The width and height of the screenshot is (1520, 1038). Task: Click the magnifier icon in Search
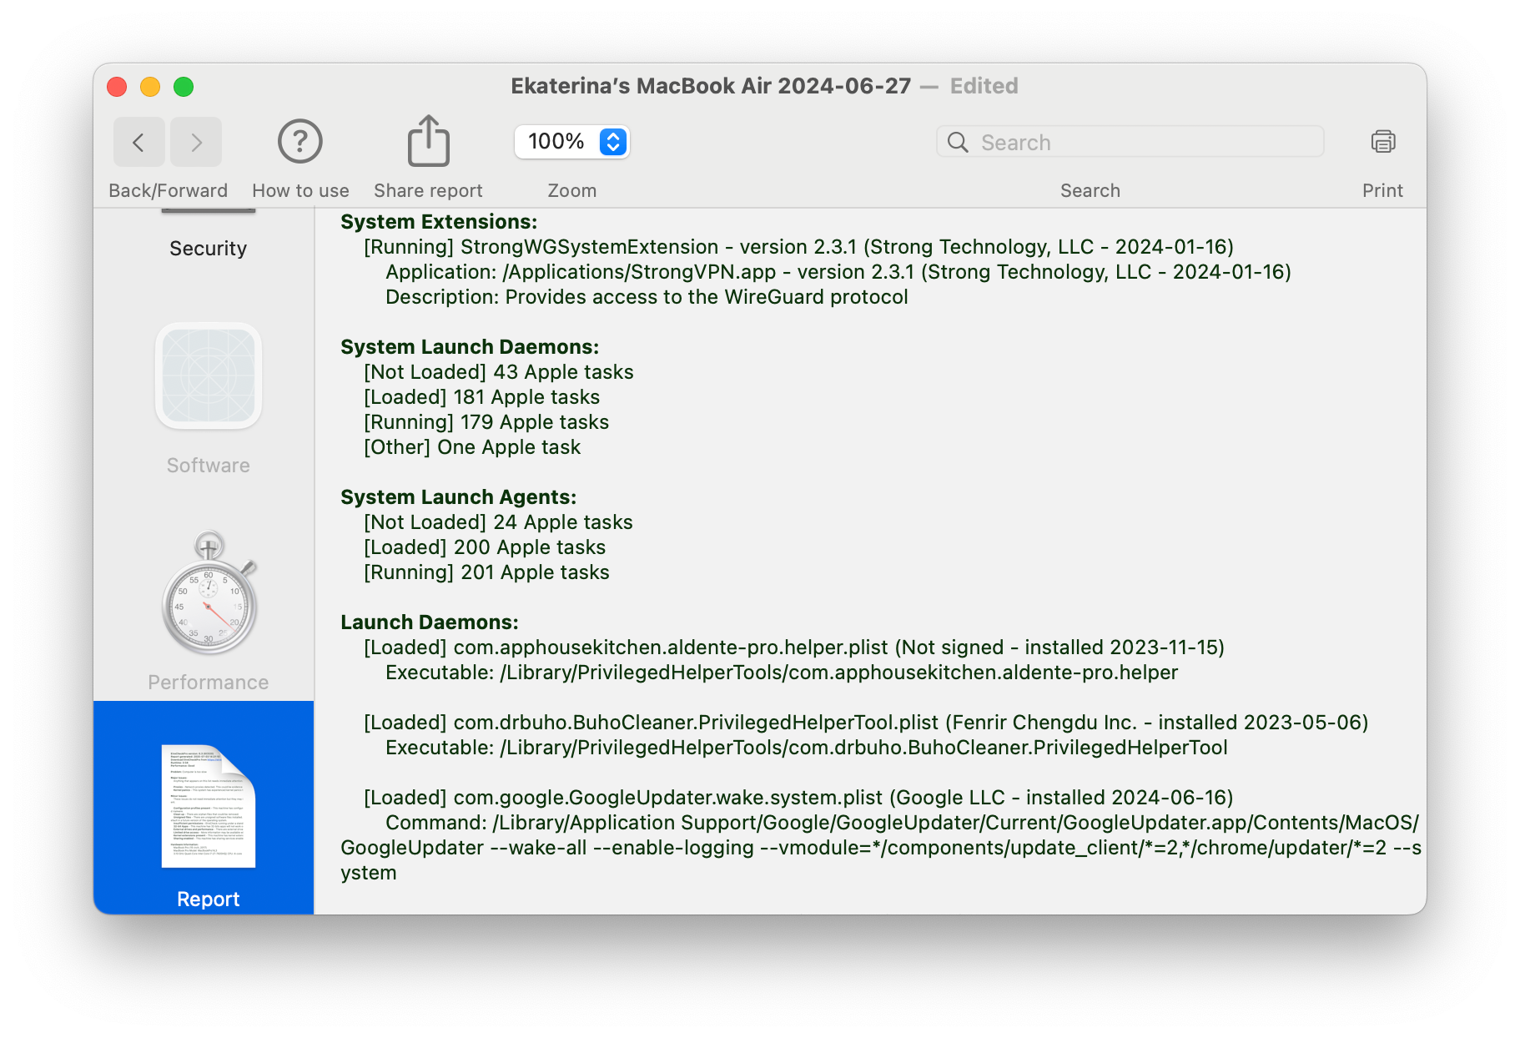(x=958, y=143)
